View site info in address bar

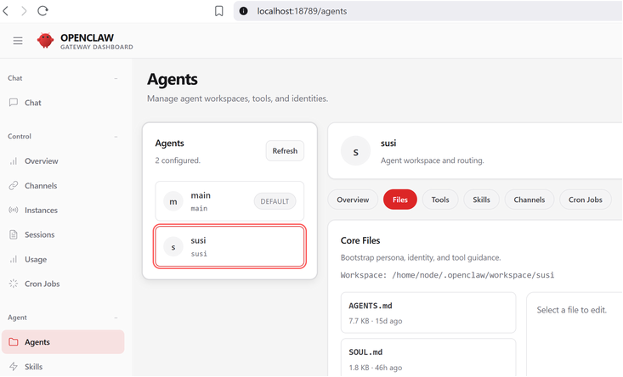(244, 11)
